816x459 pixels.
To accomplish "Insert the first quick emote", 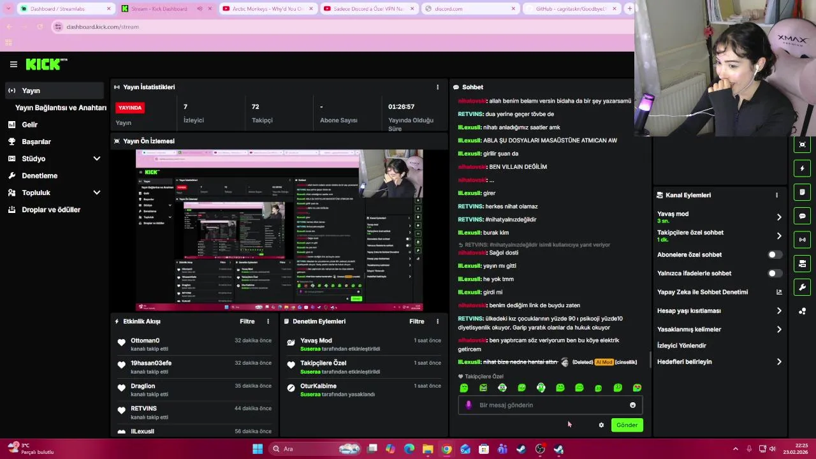I will click(x=464, y=388).
